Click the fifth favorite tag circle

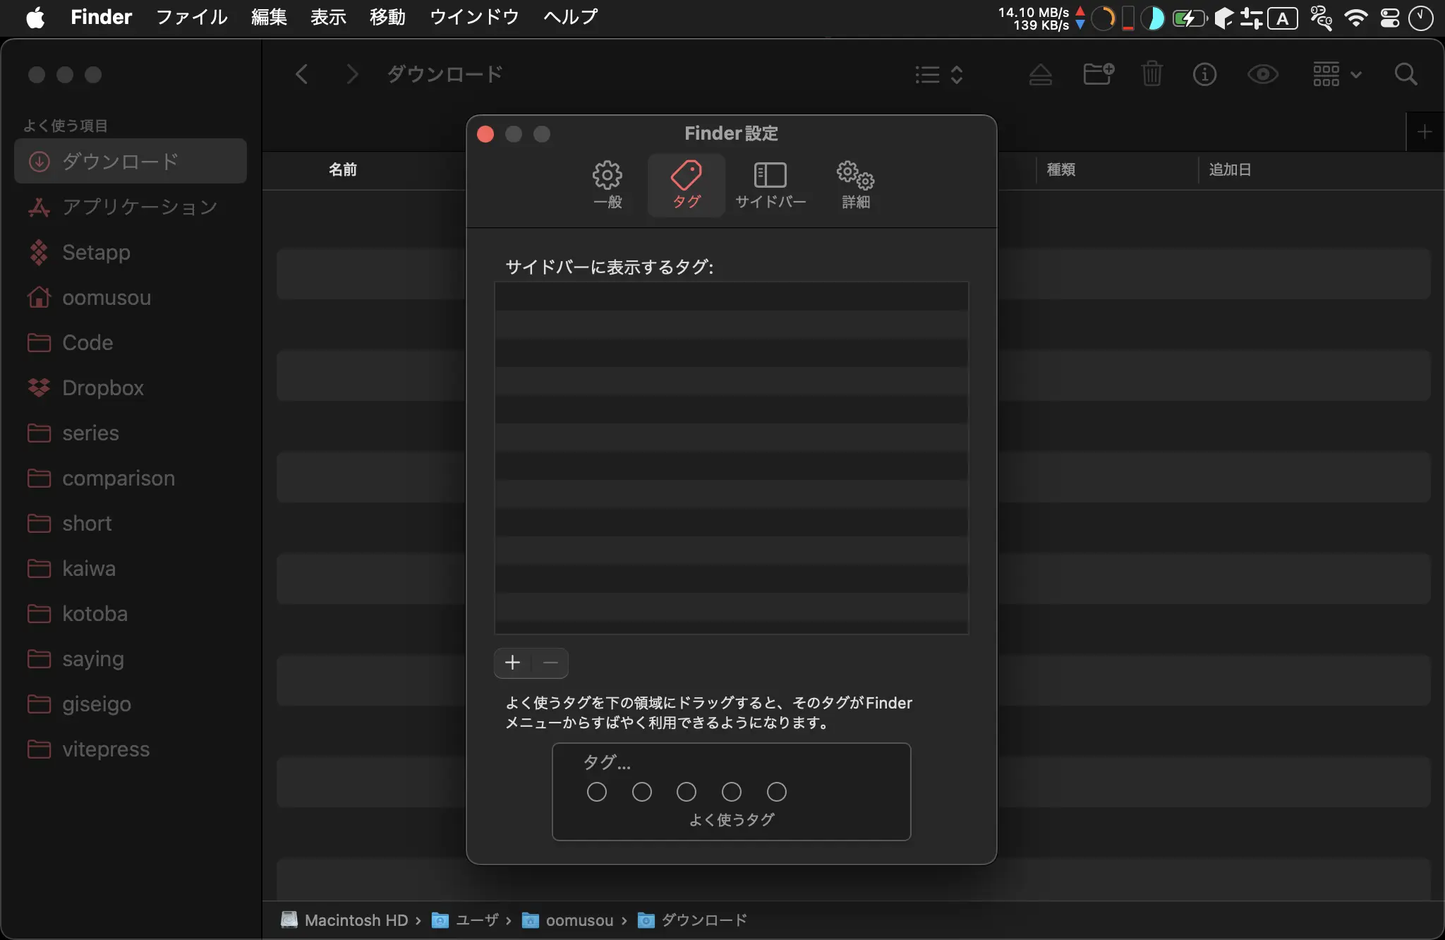click(x=777, y=792)
